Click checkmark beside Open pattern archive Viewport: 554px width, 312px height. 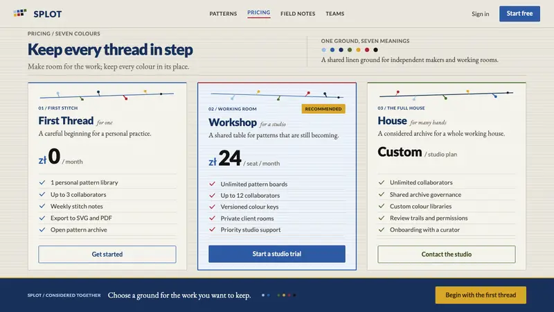point(42,229)
